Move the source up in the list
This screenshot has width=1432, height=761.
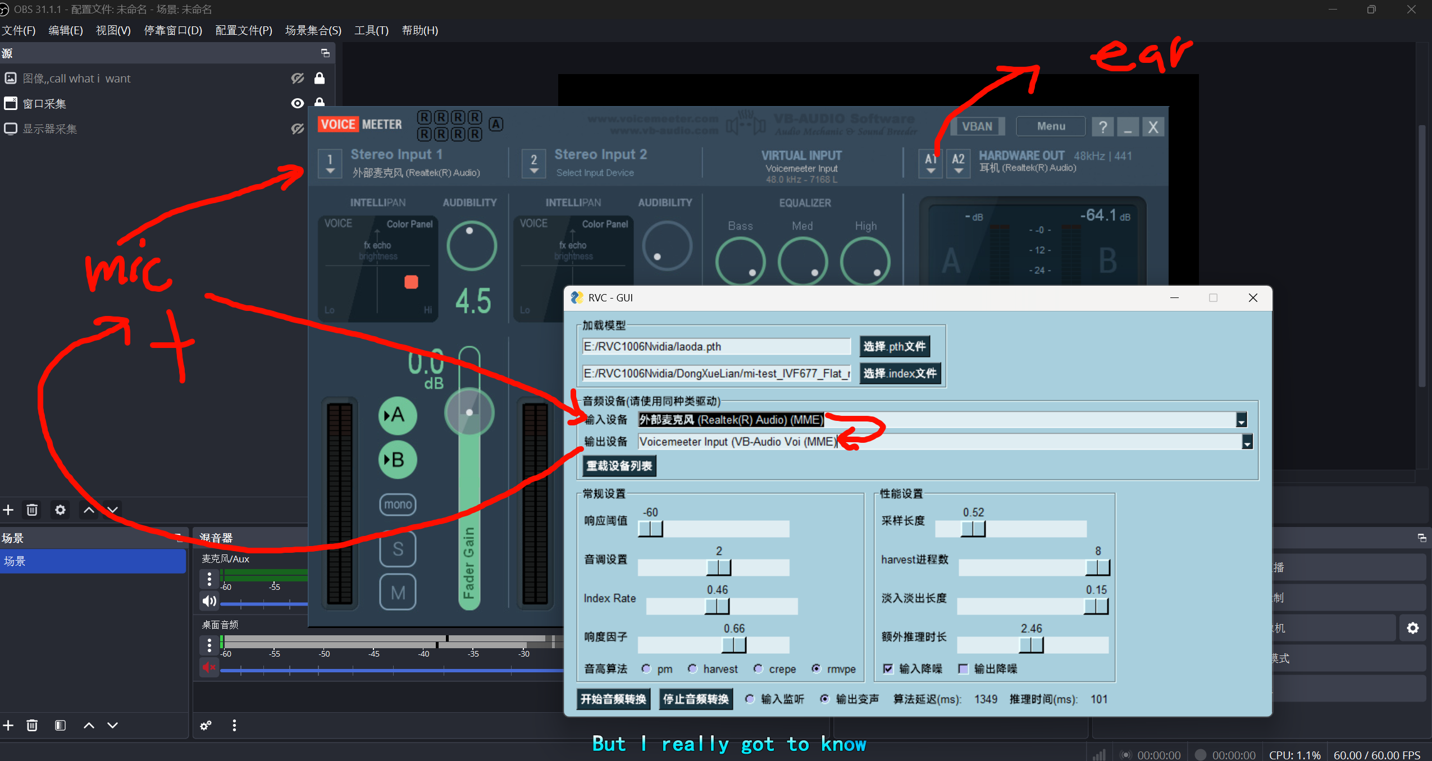click(89, 510)
